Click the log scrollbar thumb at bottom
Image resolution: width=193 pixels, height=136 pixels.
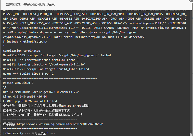(x=191, y=134)
